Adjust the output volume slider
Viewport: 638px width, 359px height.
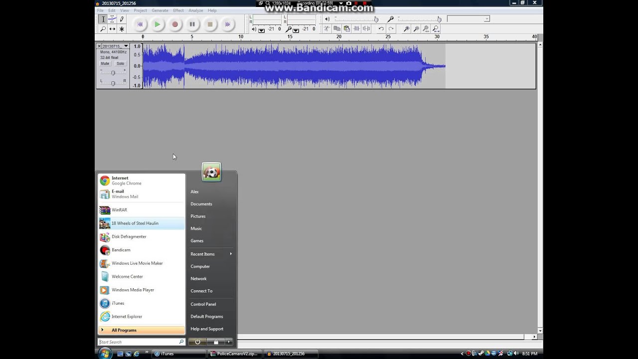pyautogui.click(x=355, y=19)
